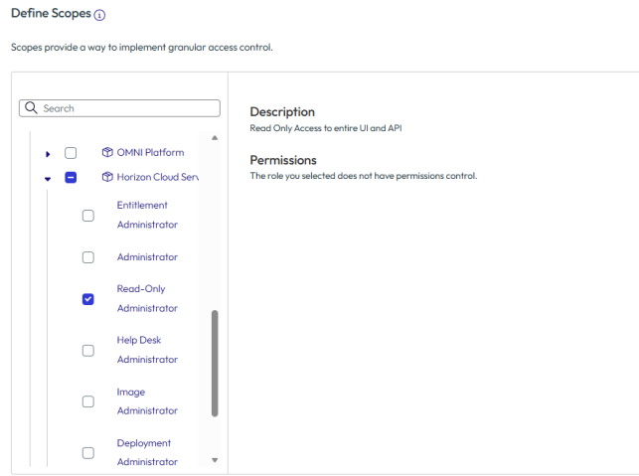Click Deployment Administrator role name
The image size is (639, 476).
pos(147,452)
